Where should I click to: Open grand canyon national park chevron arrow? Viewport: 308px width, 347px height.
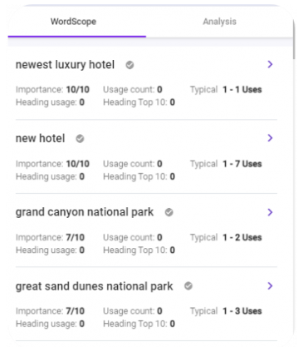[270, 212]
